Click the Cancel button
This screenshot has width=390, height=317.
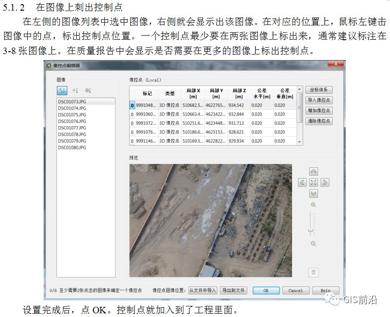(295, 290)
